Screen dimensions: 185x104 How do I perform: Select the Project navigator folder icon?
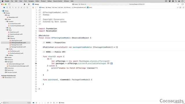click(4, 8)
